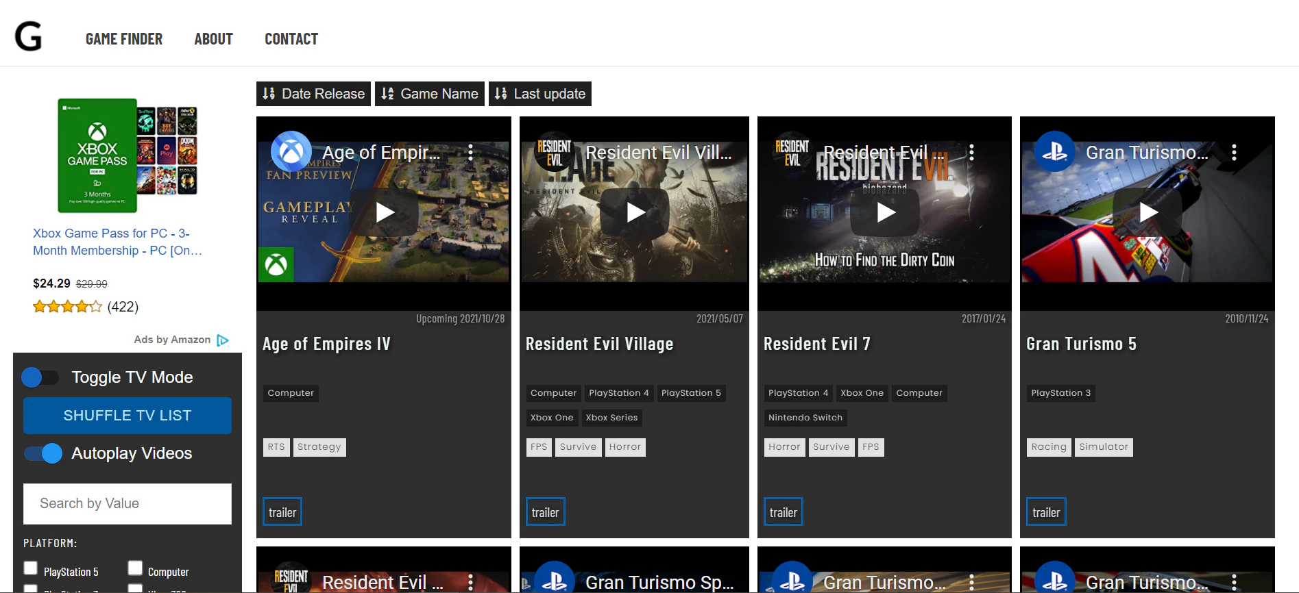The width and height of the screenshot is (1299, 593).
Task: Select Horror tag on Resident Evil Village
Action: (625, 447)
